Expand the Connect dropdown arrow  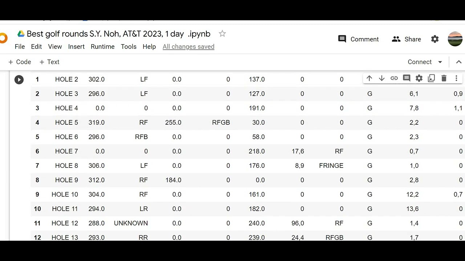(x=440, y=62)
